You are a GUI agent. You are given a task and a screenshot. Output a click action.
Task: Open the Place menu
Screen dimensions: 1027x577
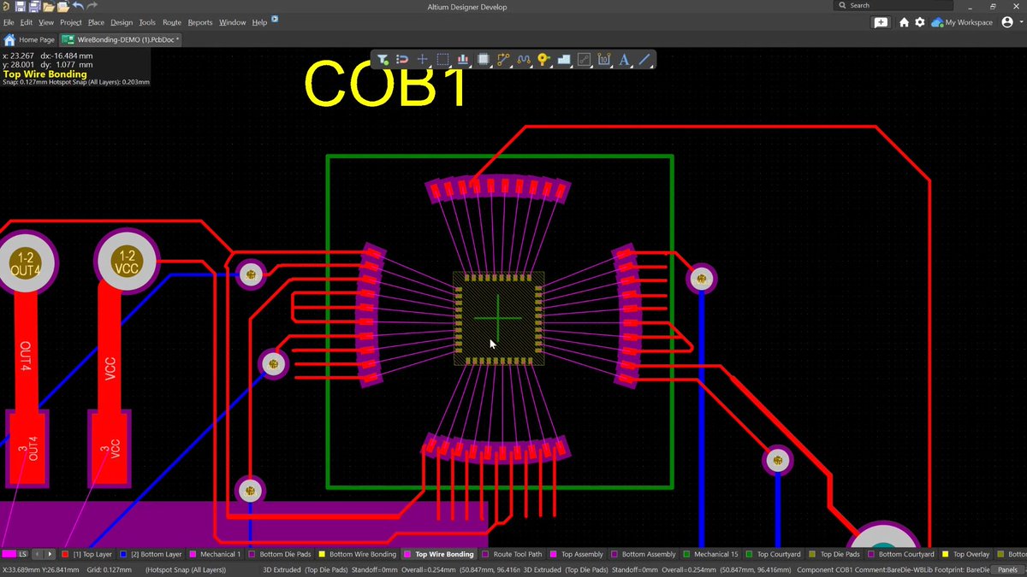96,22
